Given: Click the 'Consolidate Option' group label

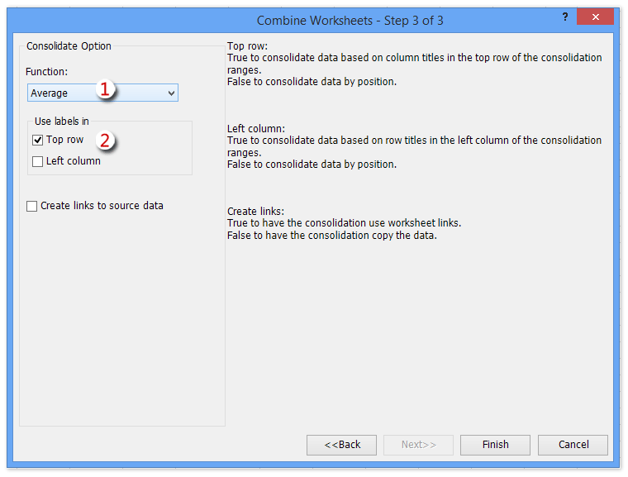Looking at the screenshot, I should pyautogui.click(x=69, y=46).
